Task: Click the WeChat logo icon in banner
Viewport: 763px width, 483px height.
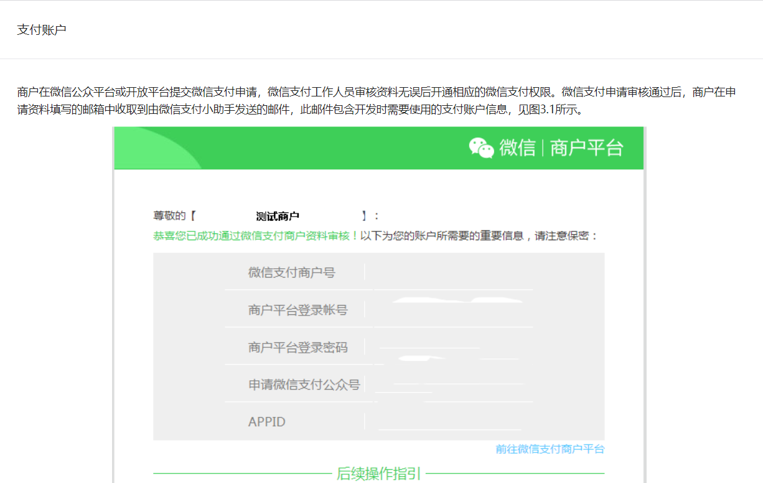Action: [481, 148]
